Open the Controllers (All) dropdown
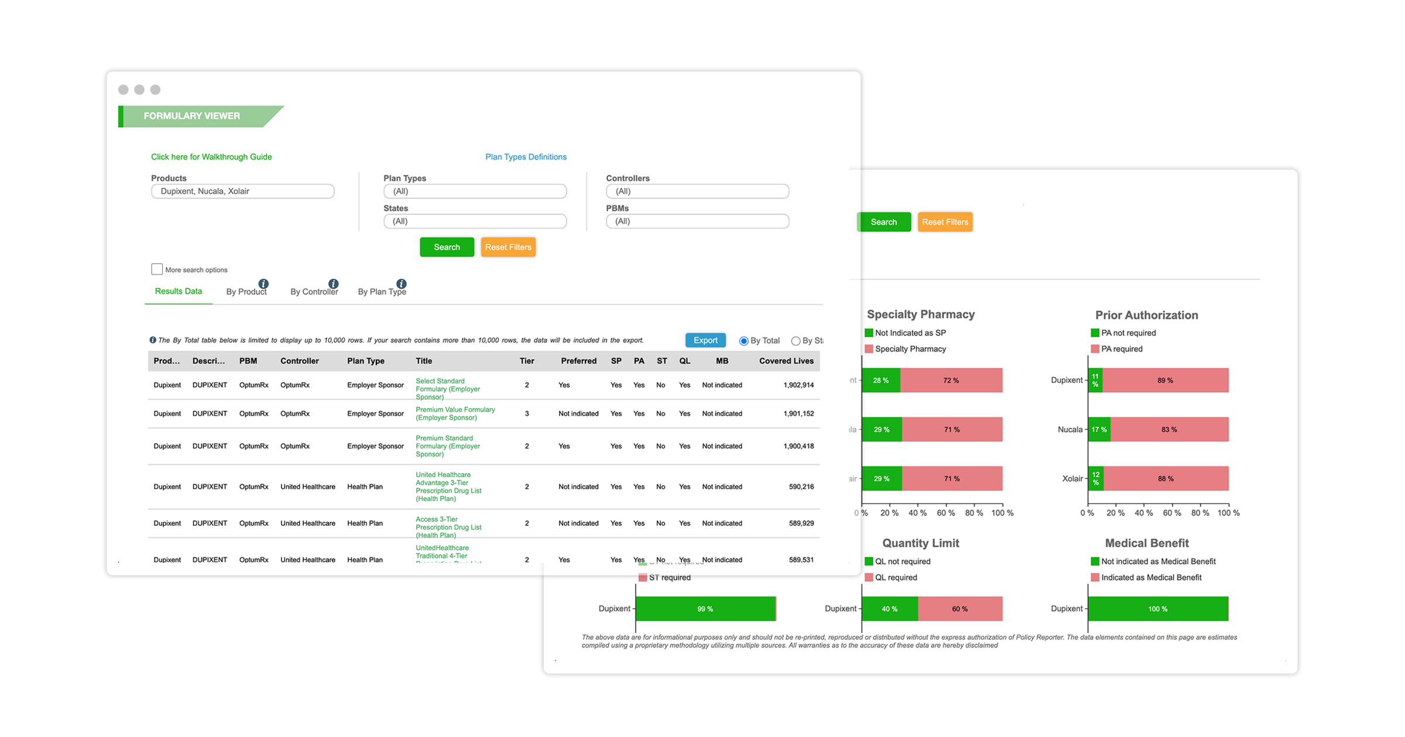 tap(697, 191)
